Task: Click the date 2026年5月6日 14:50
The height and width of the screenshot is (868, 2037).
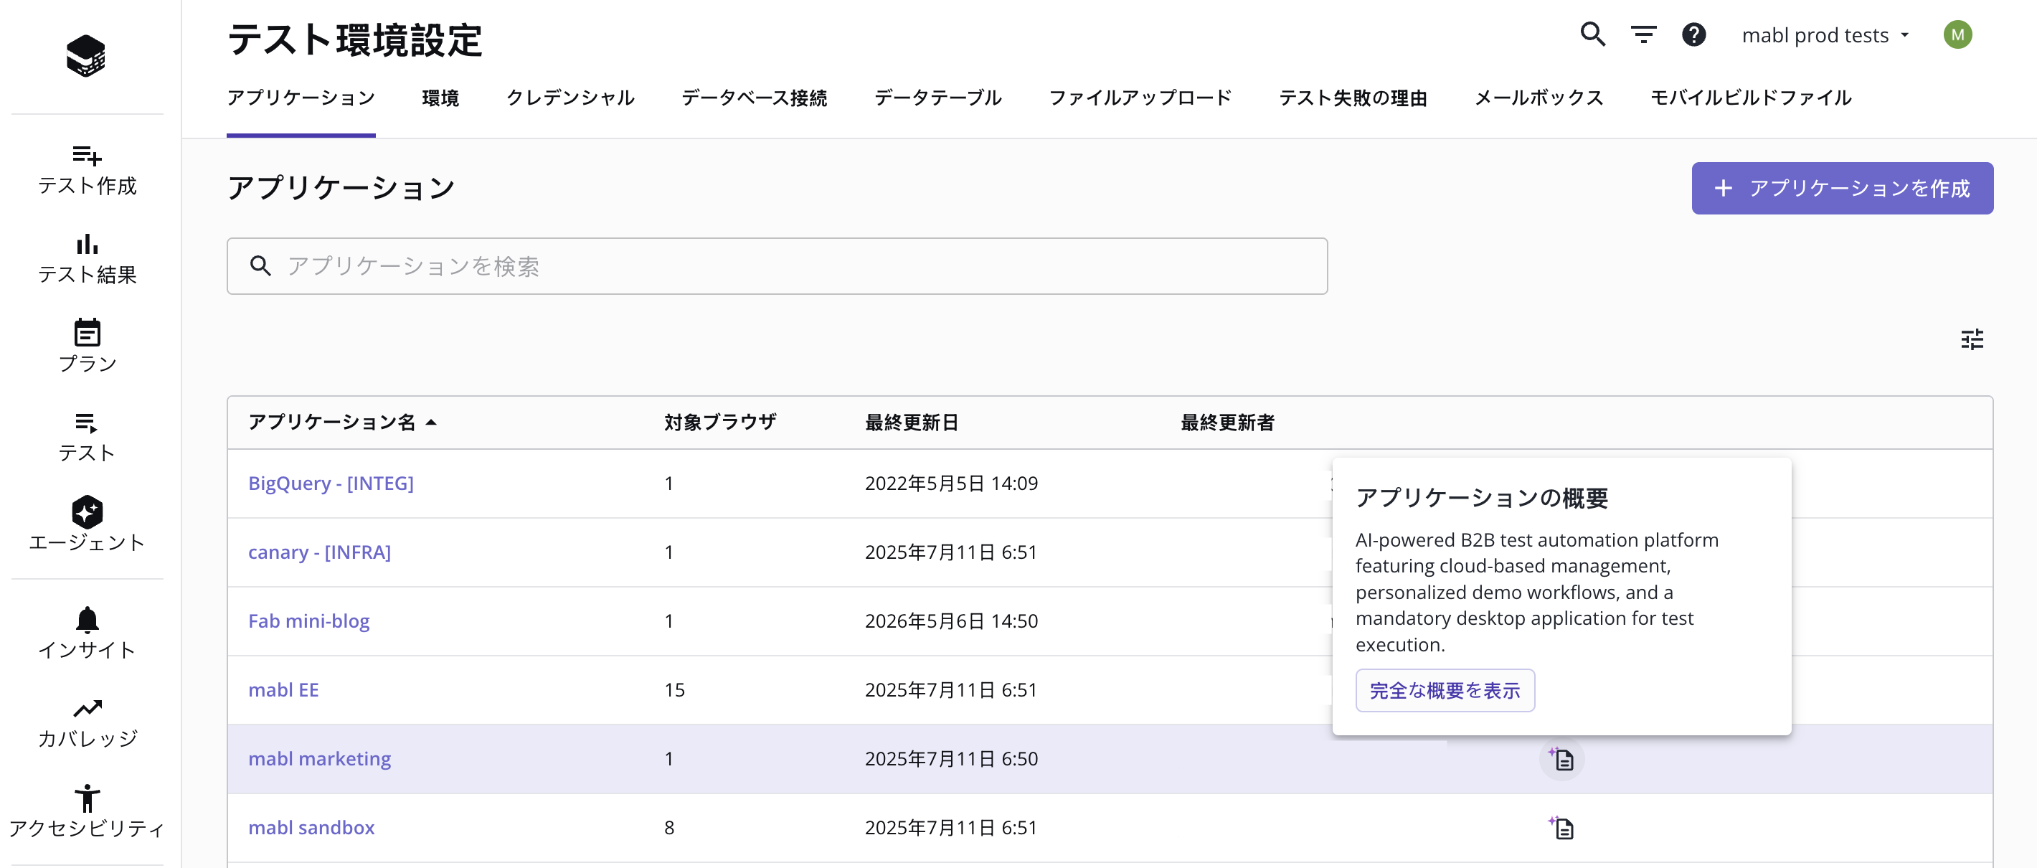Action: [951, 621]
